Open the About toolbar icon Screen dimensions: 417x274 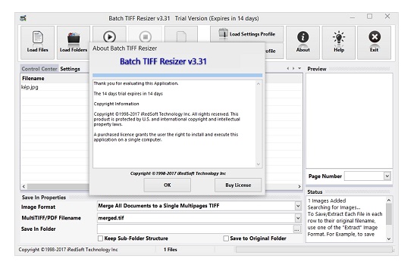pos(303,42)
